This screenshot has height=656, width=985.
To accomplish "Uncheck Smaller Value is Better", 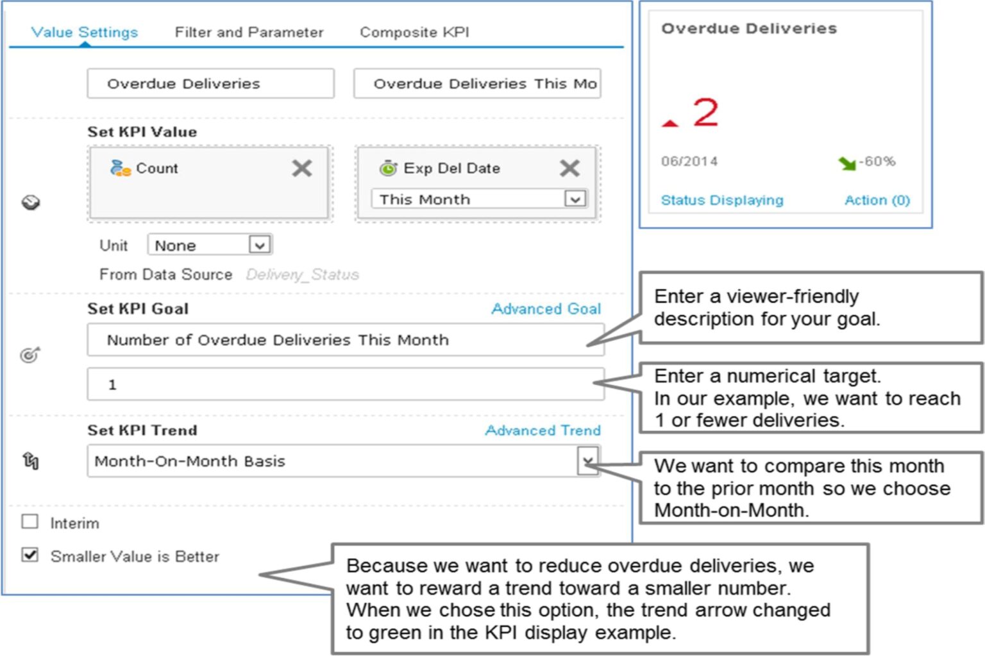I will [x=30, y=555].
